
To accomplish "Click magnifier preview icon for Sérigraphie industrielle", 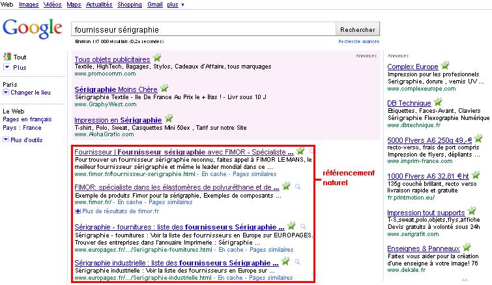I will point(297,262).
